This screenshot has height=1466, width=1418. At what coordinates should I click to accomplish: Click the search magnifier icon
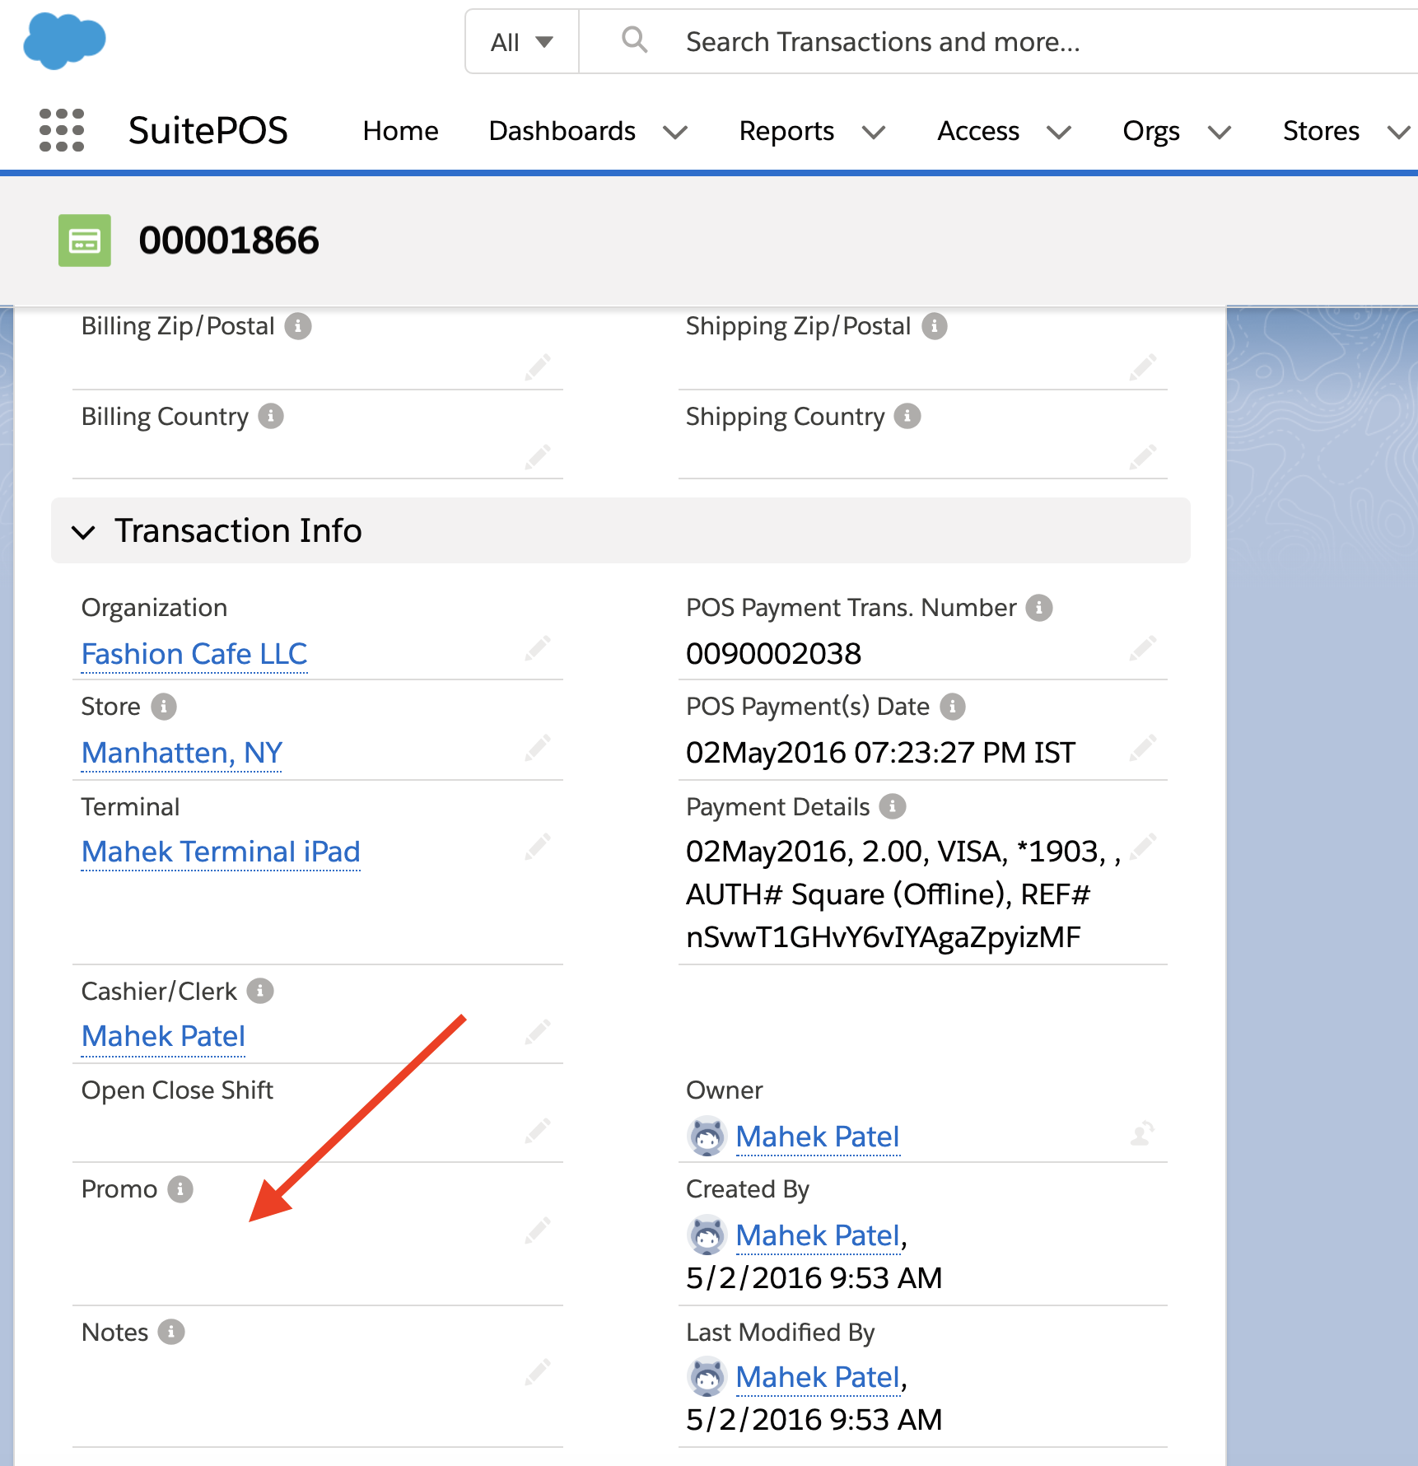(634, 40)
